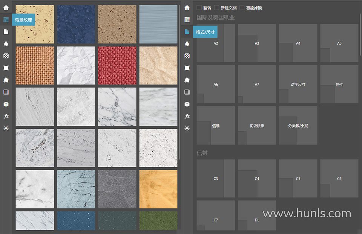362x234 pixels.
Task: Click the textures panel vertical scrollbar
Action: point(179,82)
